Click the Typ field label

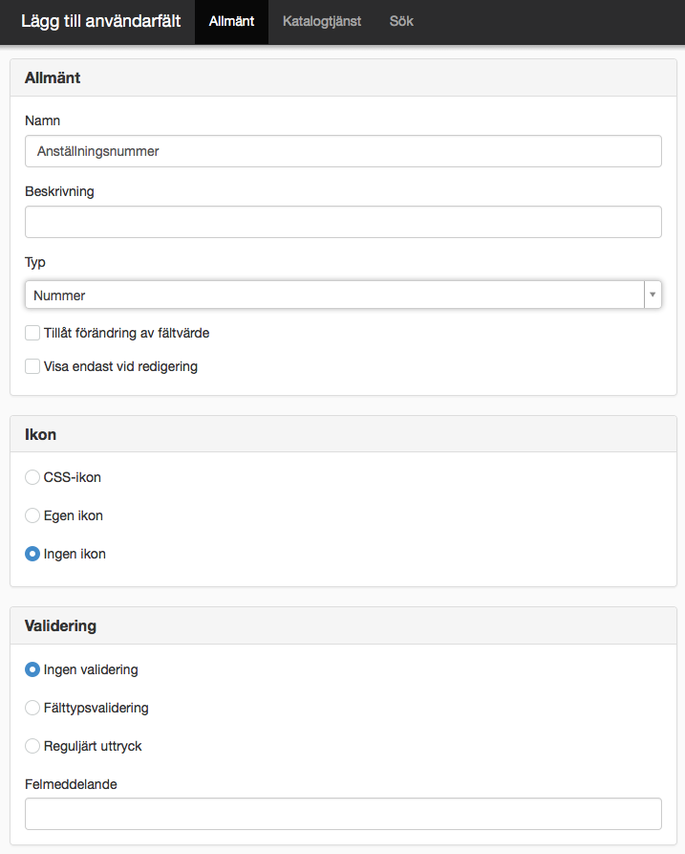pyautogui.click(x=34, y=263)
